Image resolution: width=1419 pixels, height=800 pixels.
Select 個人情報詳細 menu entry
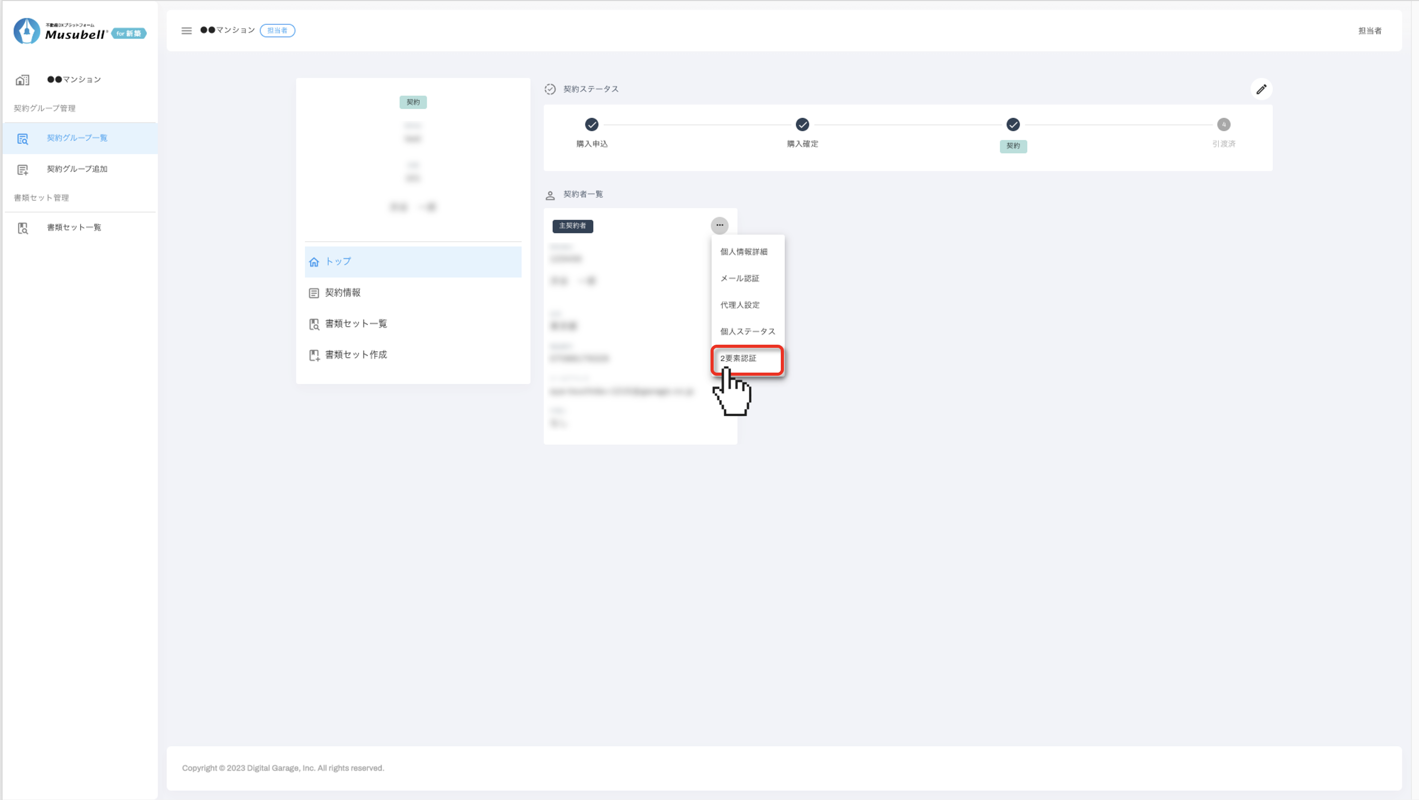[744, 252]
